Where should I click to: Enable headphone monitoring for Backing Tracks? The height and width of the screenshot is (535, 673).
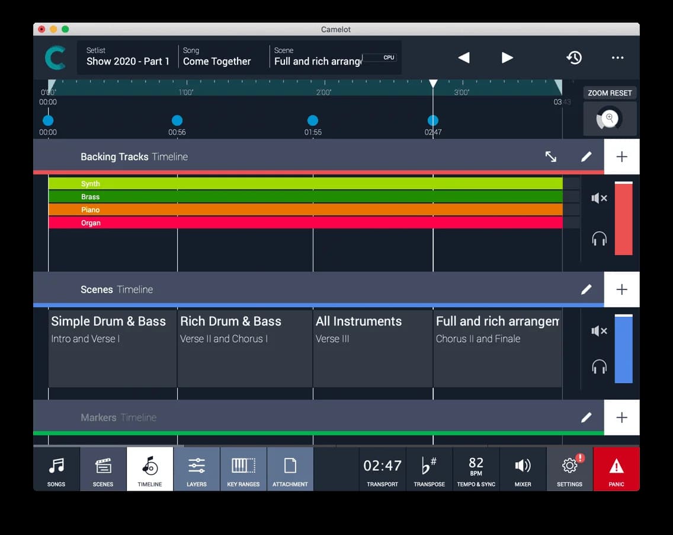pyautogui.click(x=599, y=238)
